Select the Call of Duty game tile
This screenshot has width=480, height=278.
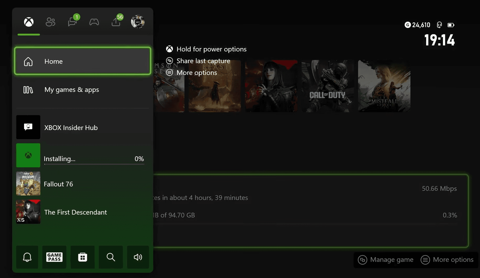coord(328,86)
